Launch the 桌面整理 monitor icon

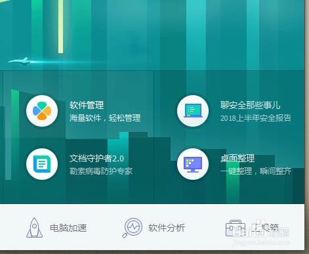coord(193,164)
